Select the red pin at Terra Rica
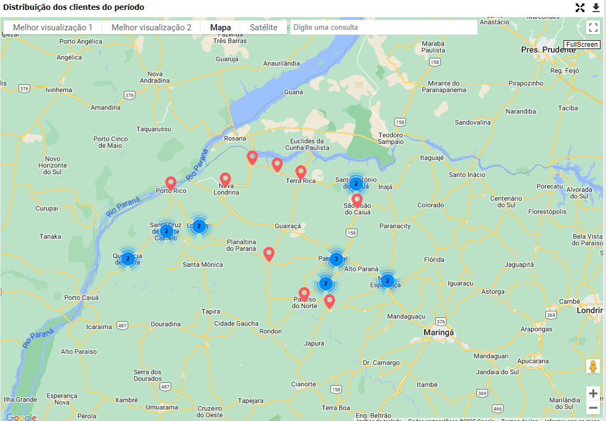606x421 pixels. pos(301,172)
